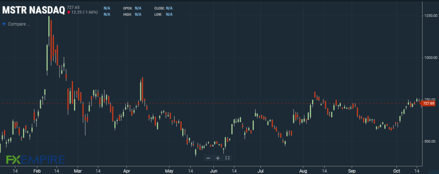Toggle fullscreen chart view icon
439x174 pixels.
click(x=227, y=158)
